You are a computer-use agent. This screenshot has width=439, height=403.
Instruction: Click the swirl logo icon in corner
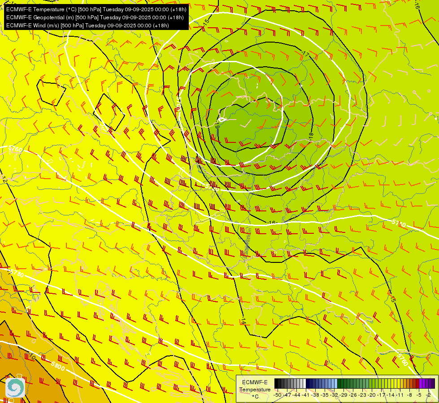[x=15, y=387]
